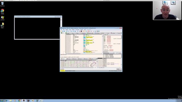
Task: Open the Options menu
Action: click(x=82, y=30)
